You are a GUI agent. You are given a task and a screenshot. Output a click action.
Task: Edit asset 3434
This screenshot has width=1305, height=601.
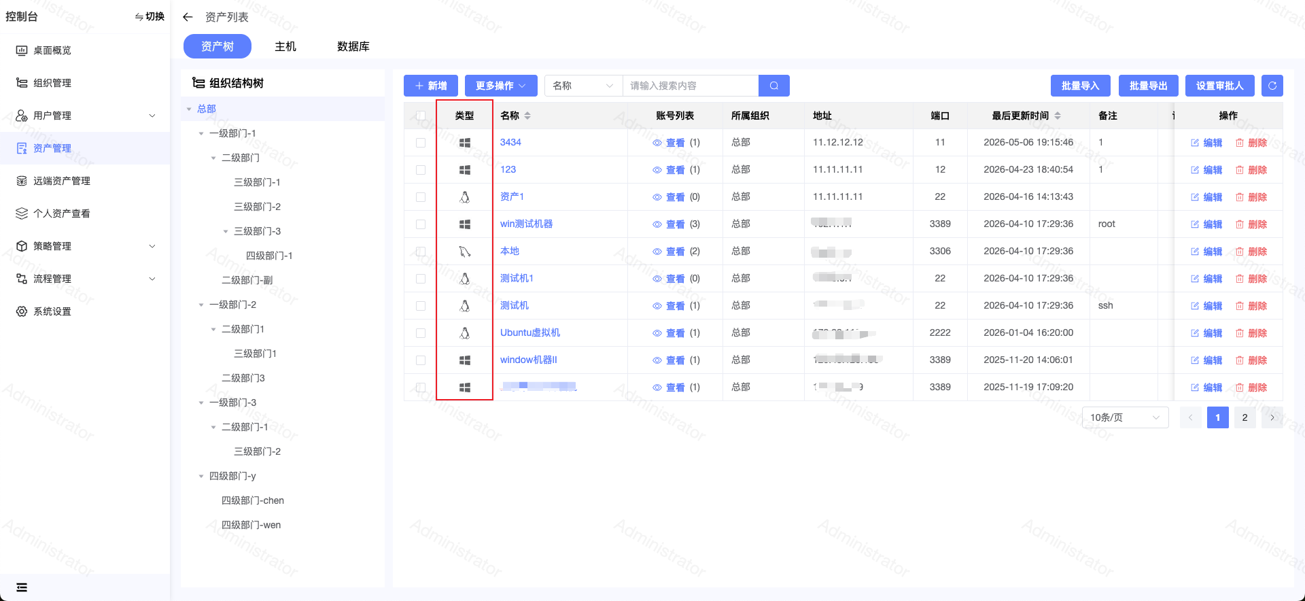[x=1206, y=143]
